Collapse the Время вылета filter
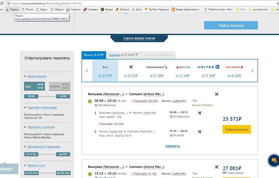Screen dimensions: 279x178 (x=37, y=76)
